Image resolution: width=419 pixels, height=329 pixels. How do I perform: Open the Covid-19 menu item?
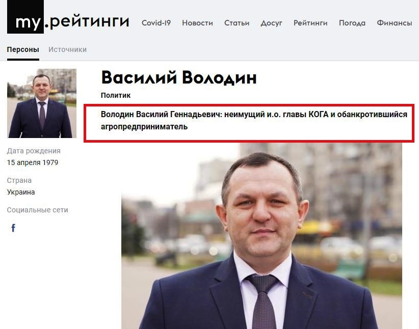[x=156, y=23]
